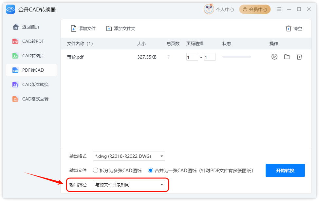The width and height of the screenshot is (319, 201).
Task: Click the 金舟CAD转换器 app logo
Action: (10, 9)
